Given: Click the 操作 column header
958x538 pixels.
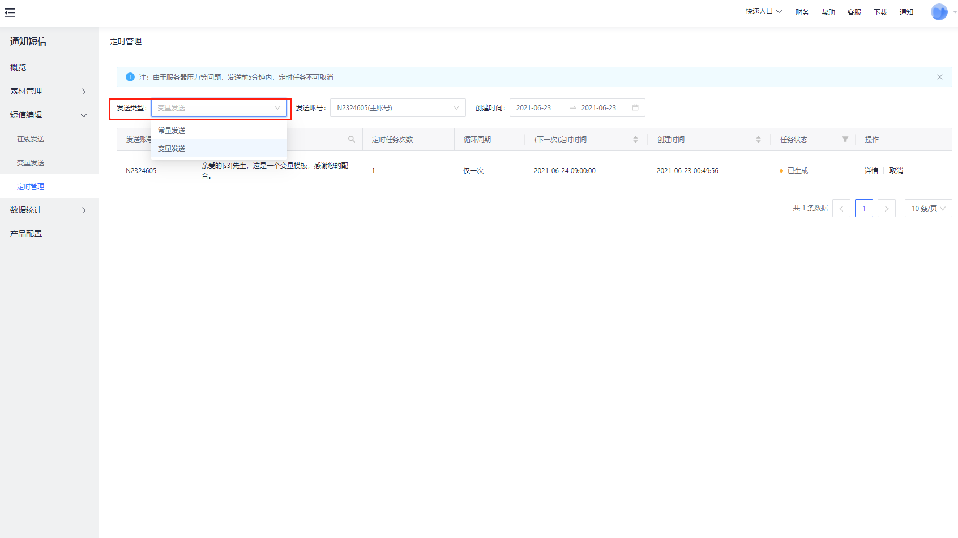Looking at the screenshot, I should click(872, 139).
